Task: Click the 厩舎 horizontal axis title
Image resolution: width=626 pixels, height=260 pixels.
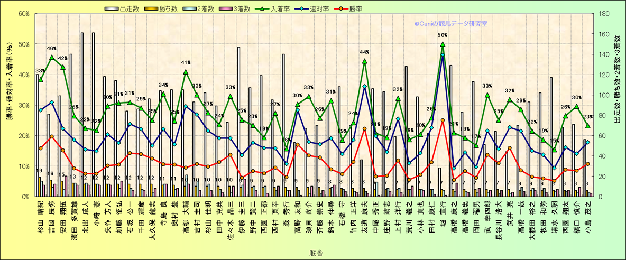Action: [x=316, y=253]
